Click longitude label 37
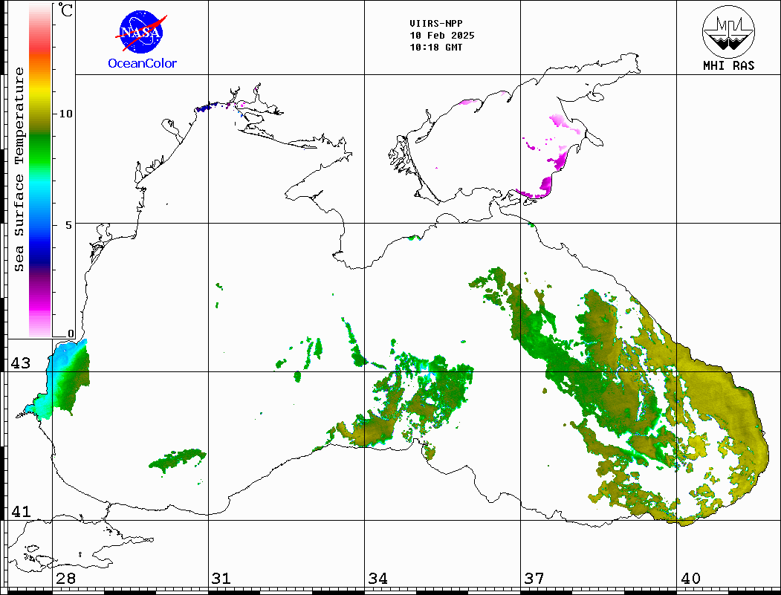781x595 pixels. (534, 578)
